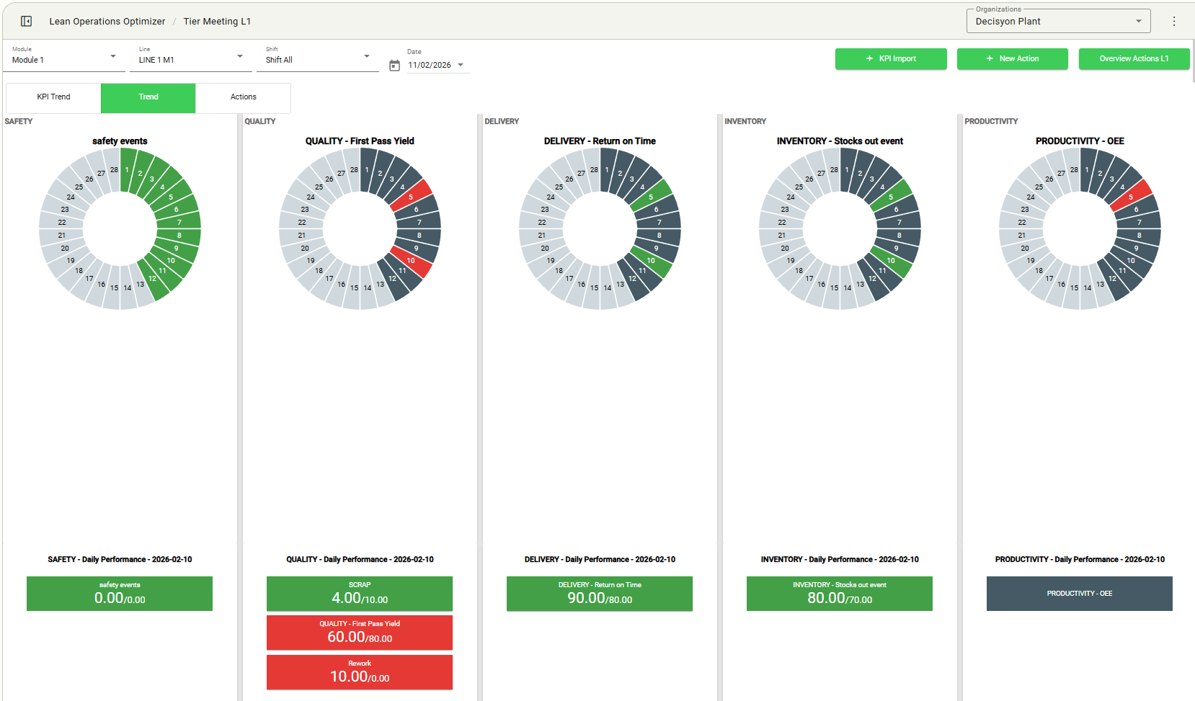Viewport: 1195px width, 701px height.
Task: Click the red Rework performance tile
Action: point(359,671)
